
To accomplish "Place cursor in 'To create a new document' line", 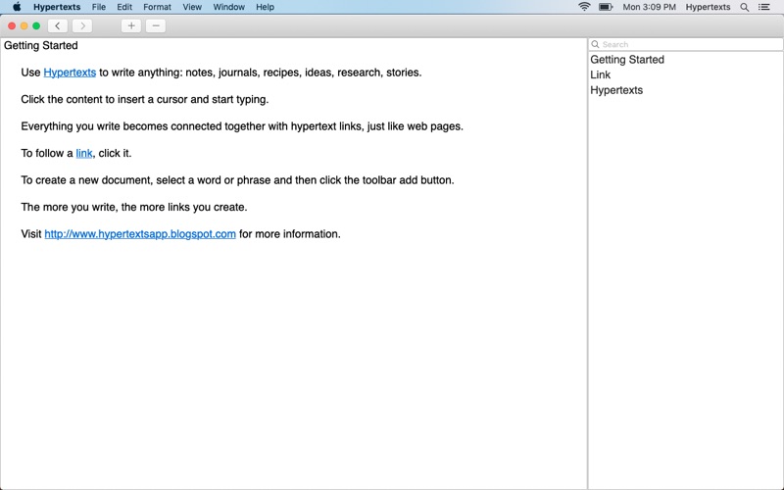I will tap(237, 180).
